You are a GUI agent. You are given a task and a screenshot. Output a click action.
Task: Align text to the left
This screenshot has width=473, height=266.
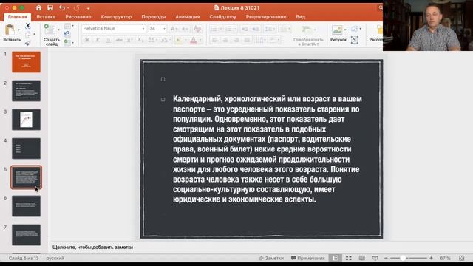click(214, 40)
